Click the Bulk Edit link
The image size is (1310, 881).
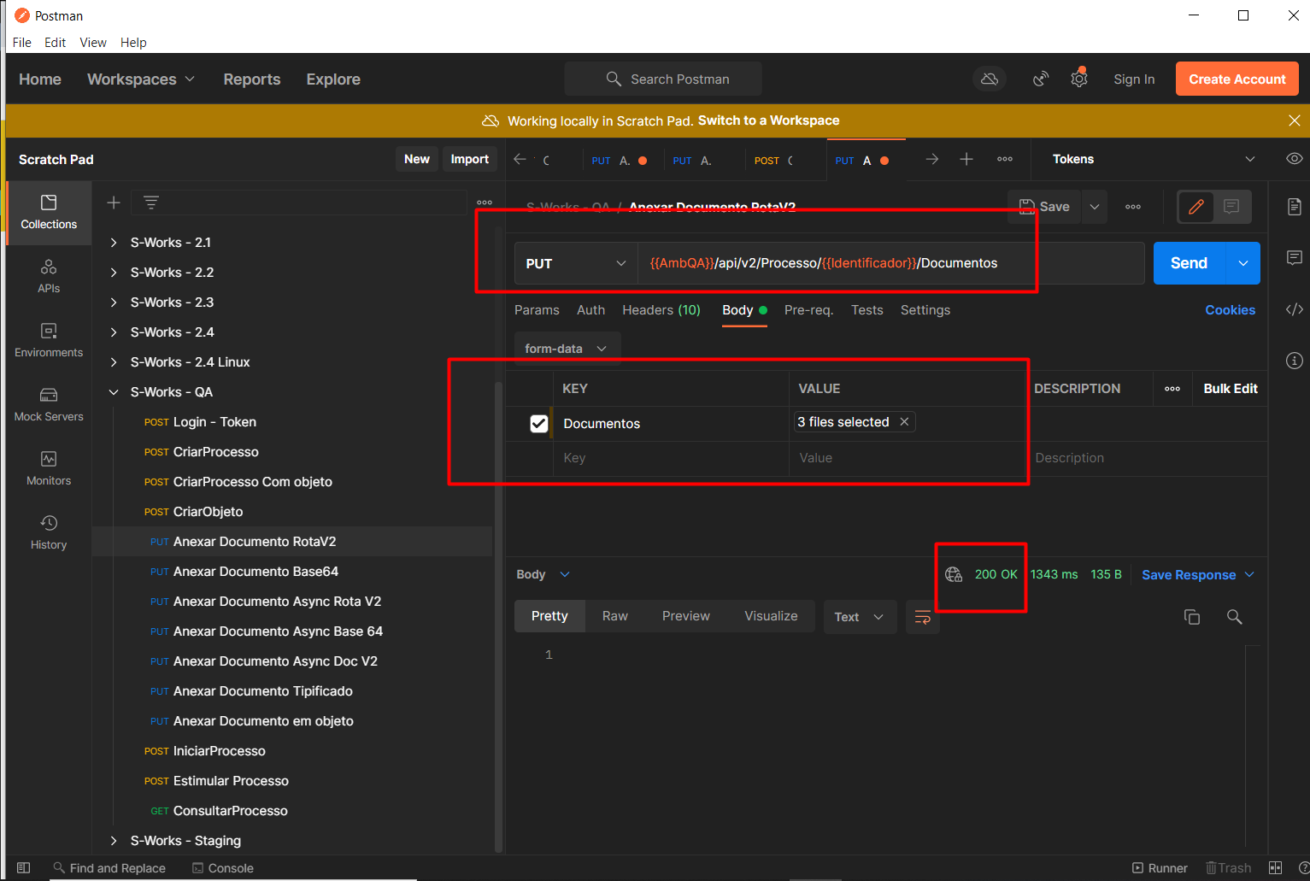pyautogui.click(x=1231, y=389)
